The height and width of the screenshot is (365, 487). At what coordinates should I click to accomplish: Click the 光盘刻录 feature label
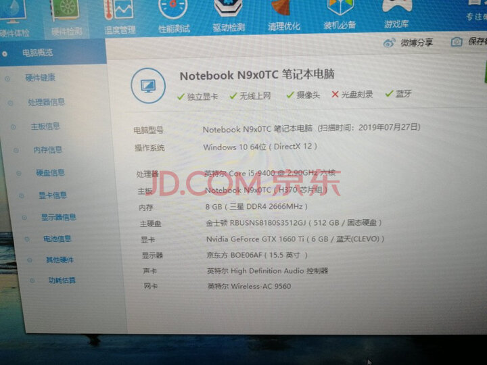pos(357,94)
